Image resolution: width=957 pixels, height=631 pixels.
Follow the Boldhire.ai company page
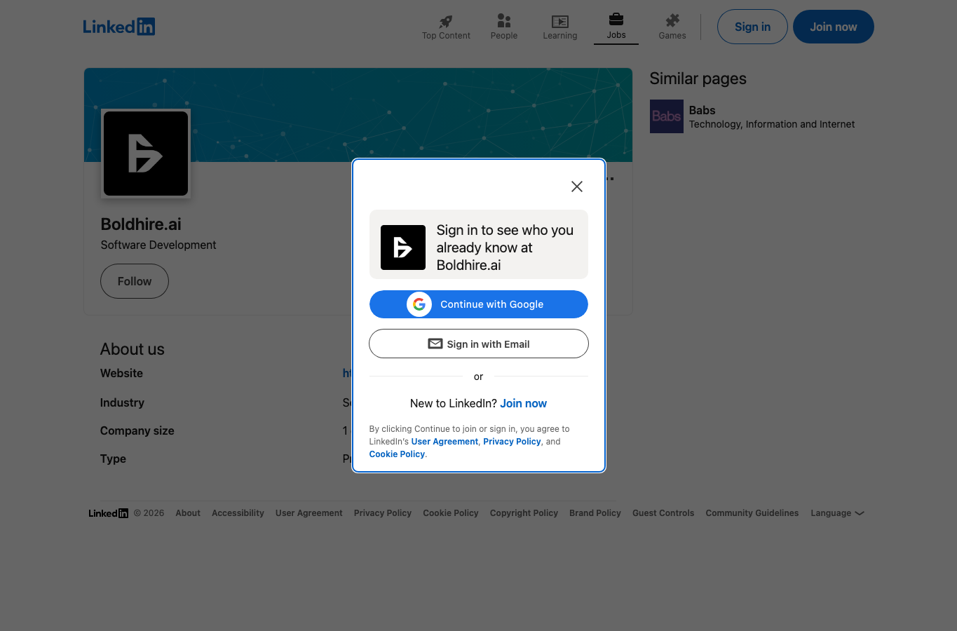tap(135, 281)
